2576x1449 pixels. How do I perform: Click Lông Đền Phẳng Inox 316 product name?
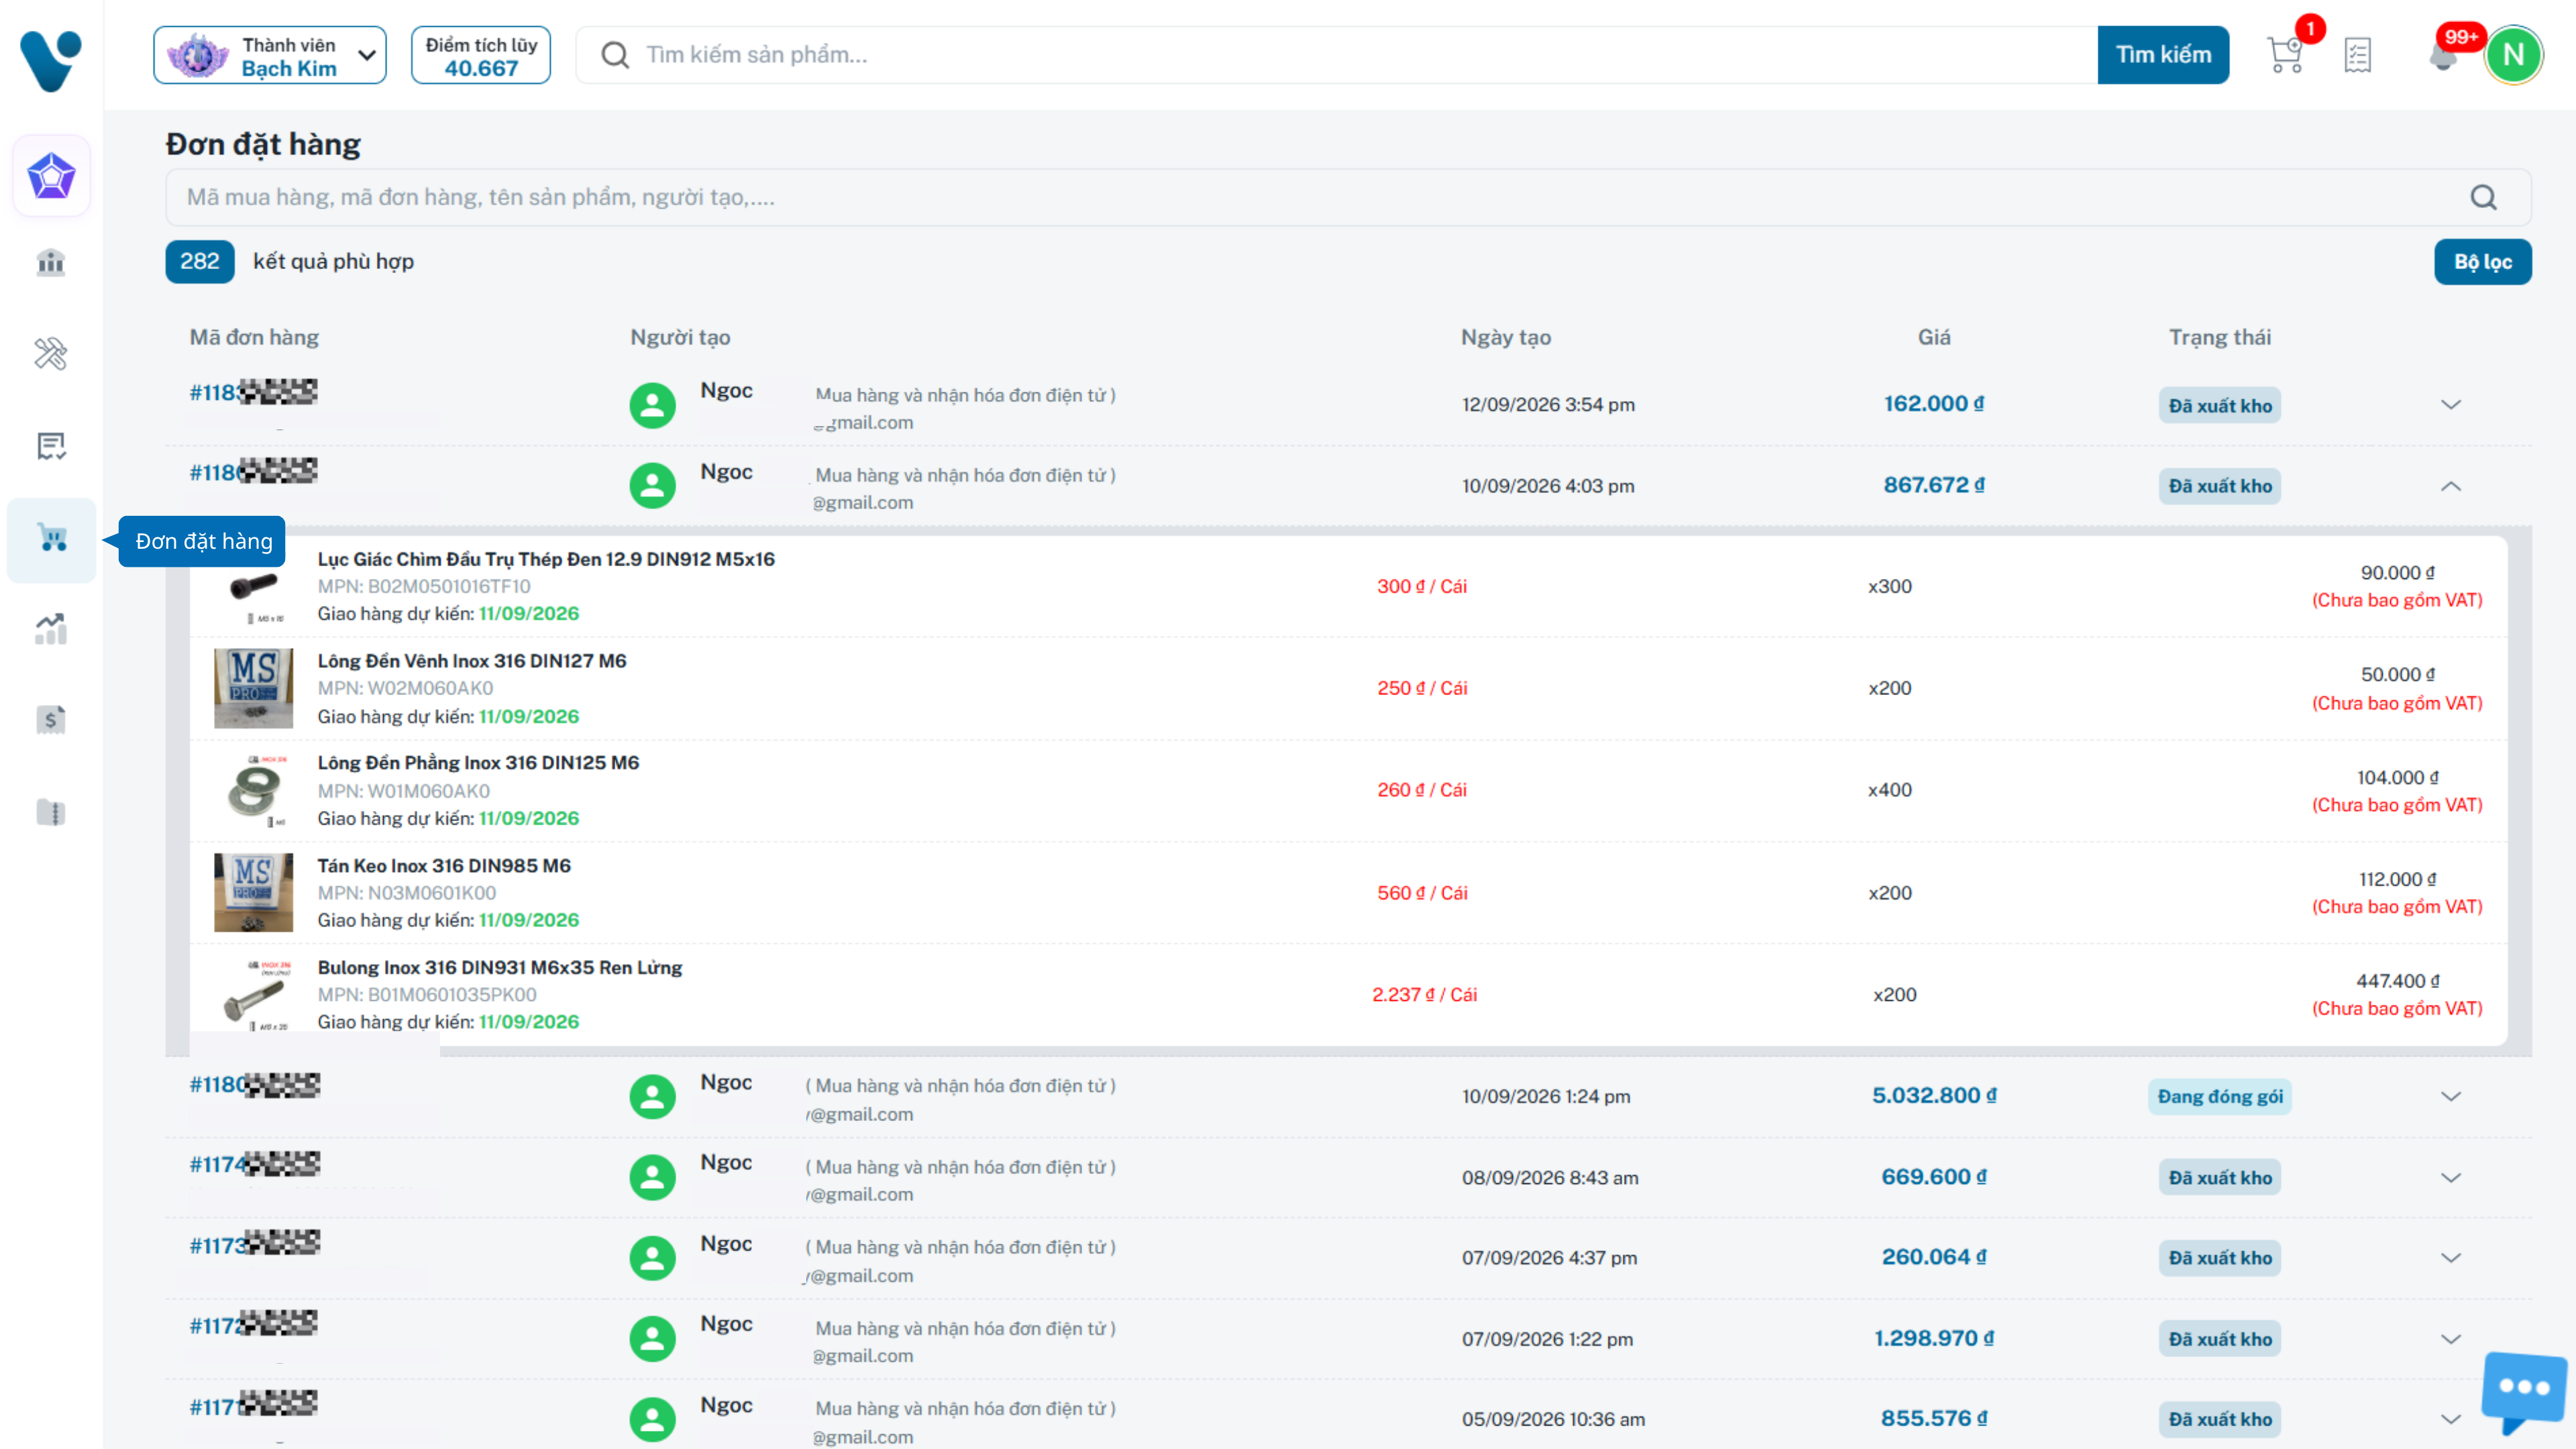(478, 762)
